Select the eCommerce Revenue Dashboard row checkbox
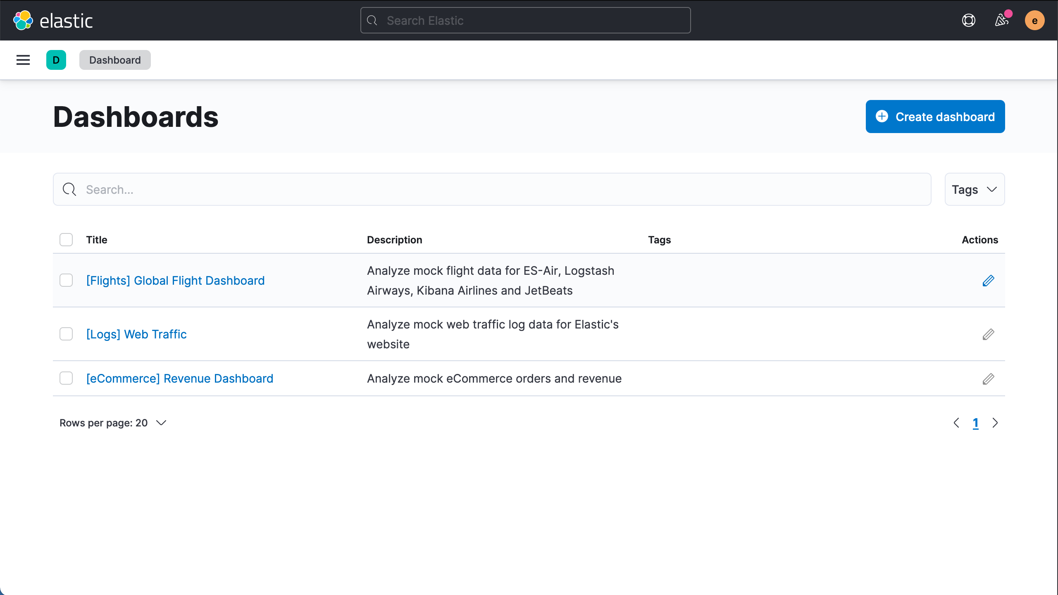 [66, 378]
